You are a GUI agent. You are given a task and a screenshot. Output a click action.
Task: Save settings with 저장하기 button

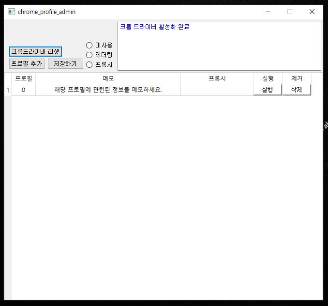coord(65,63)
